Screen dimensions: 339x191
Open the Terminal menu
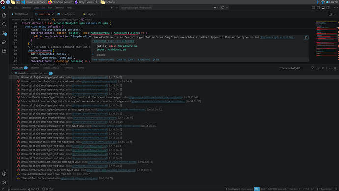tap(59, 8)
